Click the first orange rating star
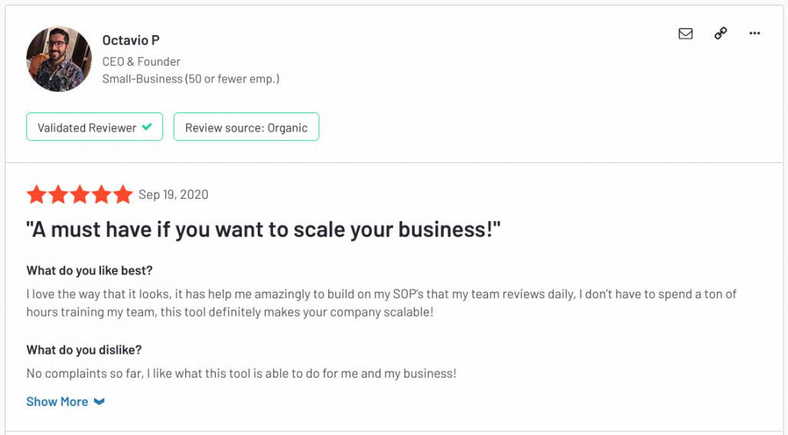 [x=37, y=194]
